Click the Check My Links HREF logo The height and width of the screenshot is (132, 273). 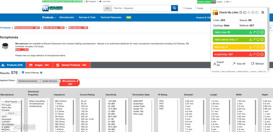[x=215, y=12]
